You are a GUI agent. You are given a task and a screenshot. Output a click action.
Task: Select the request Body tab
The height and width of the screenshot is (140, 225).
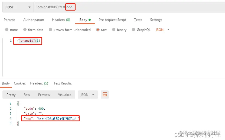pyautogui.click(x=85, y=20)
